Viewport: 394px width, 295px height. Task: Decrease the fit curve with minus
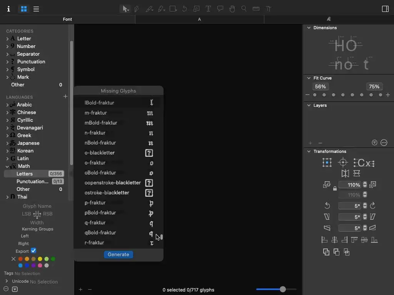(x=307, y=95)
